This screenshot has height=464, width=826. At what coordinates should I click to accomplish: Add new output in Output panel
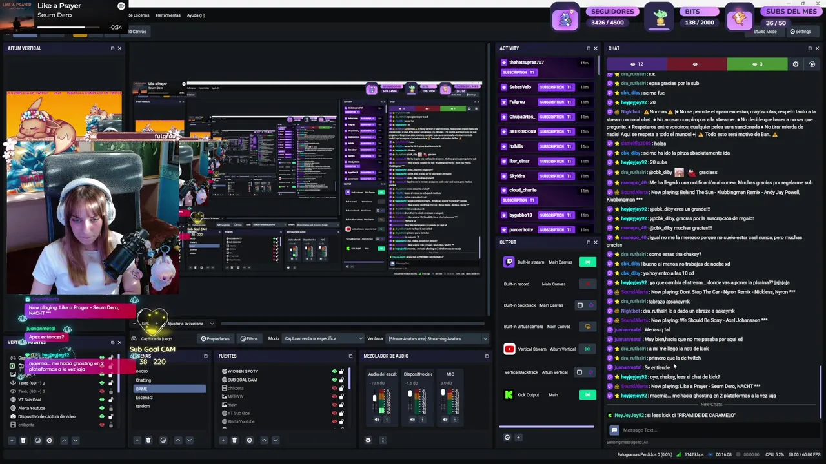518,437
